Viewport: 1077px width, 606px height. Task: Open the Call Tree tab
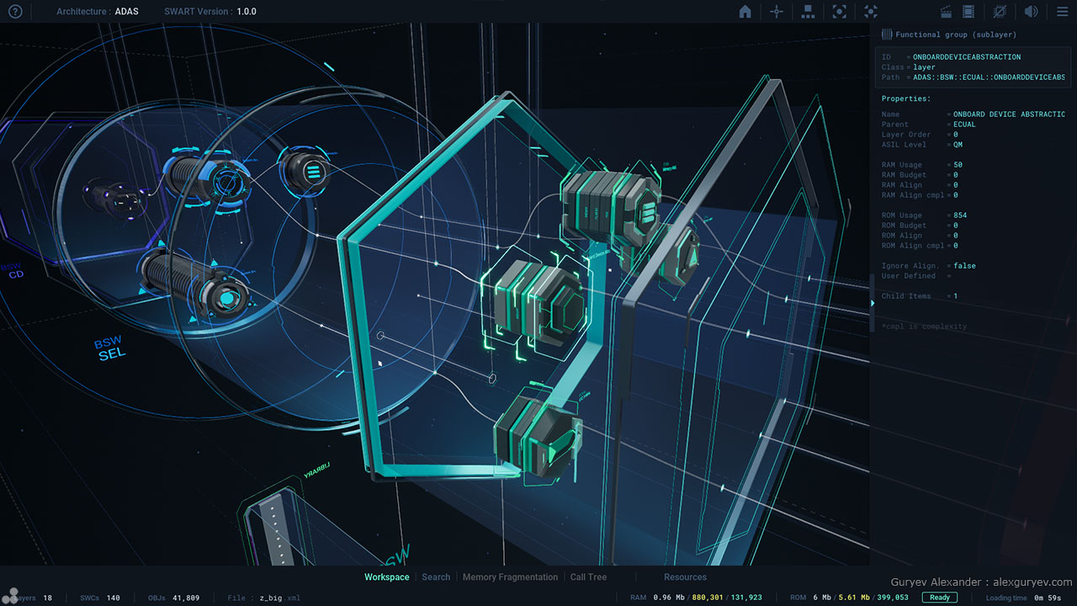pyautogui.click(x=588, y=577)
